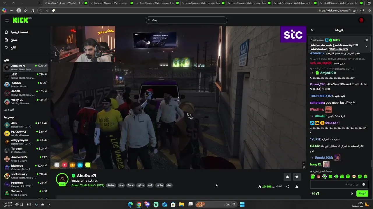Viewport: 373px width, 209px height.
Task: Open the Sehamx channel in the sidebar
Action: 26,193
